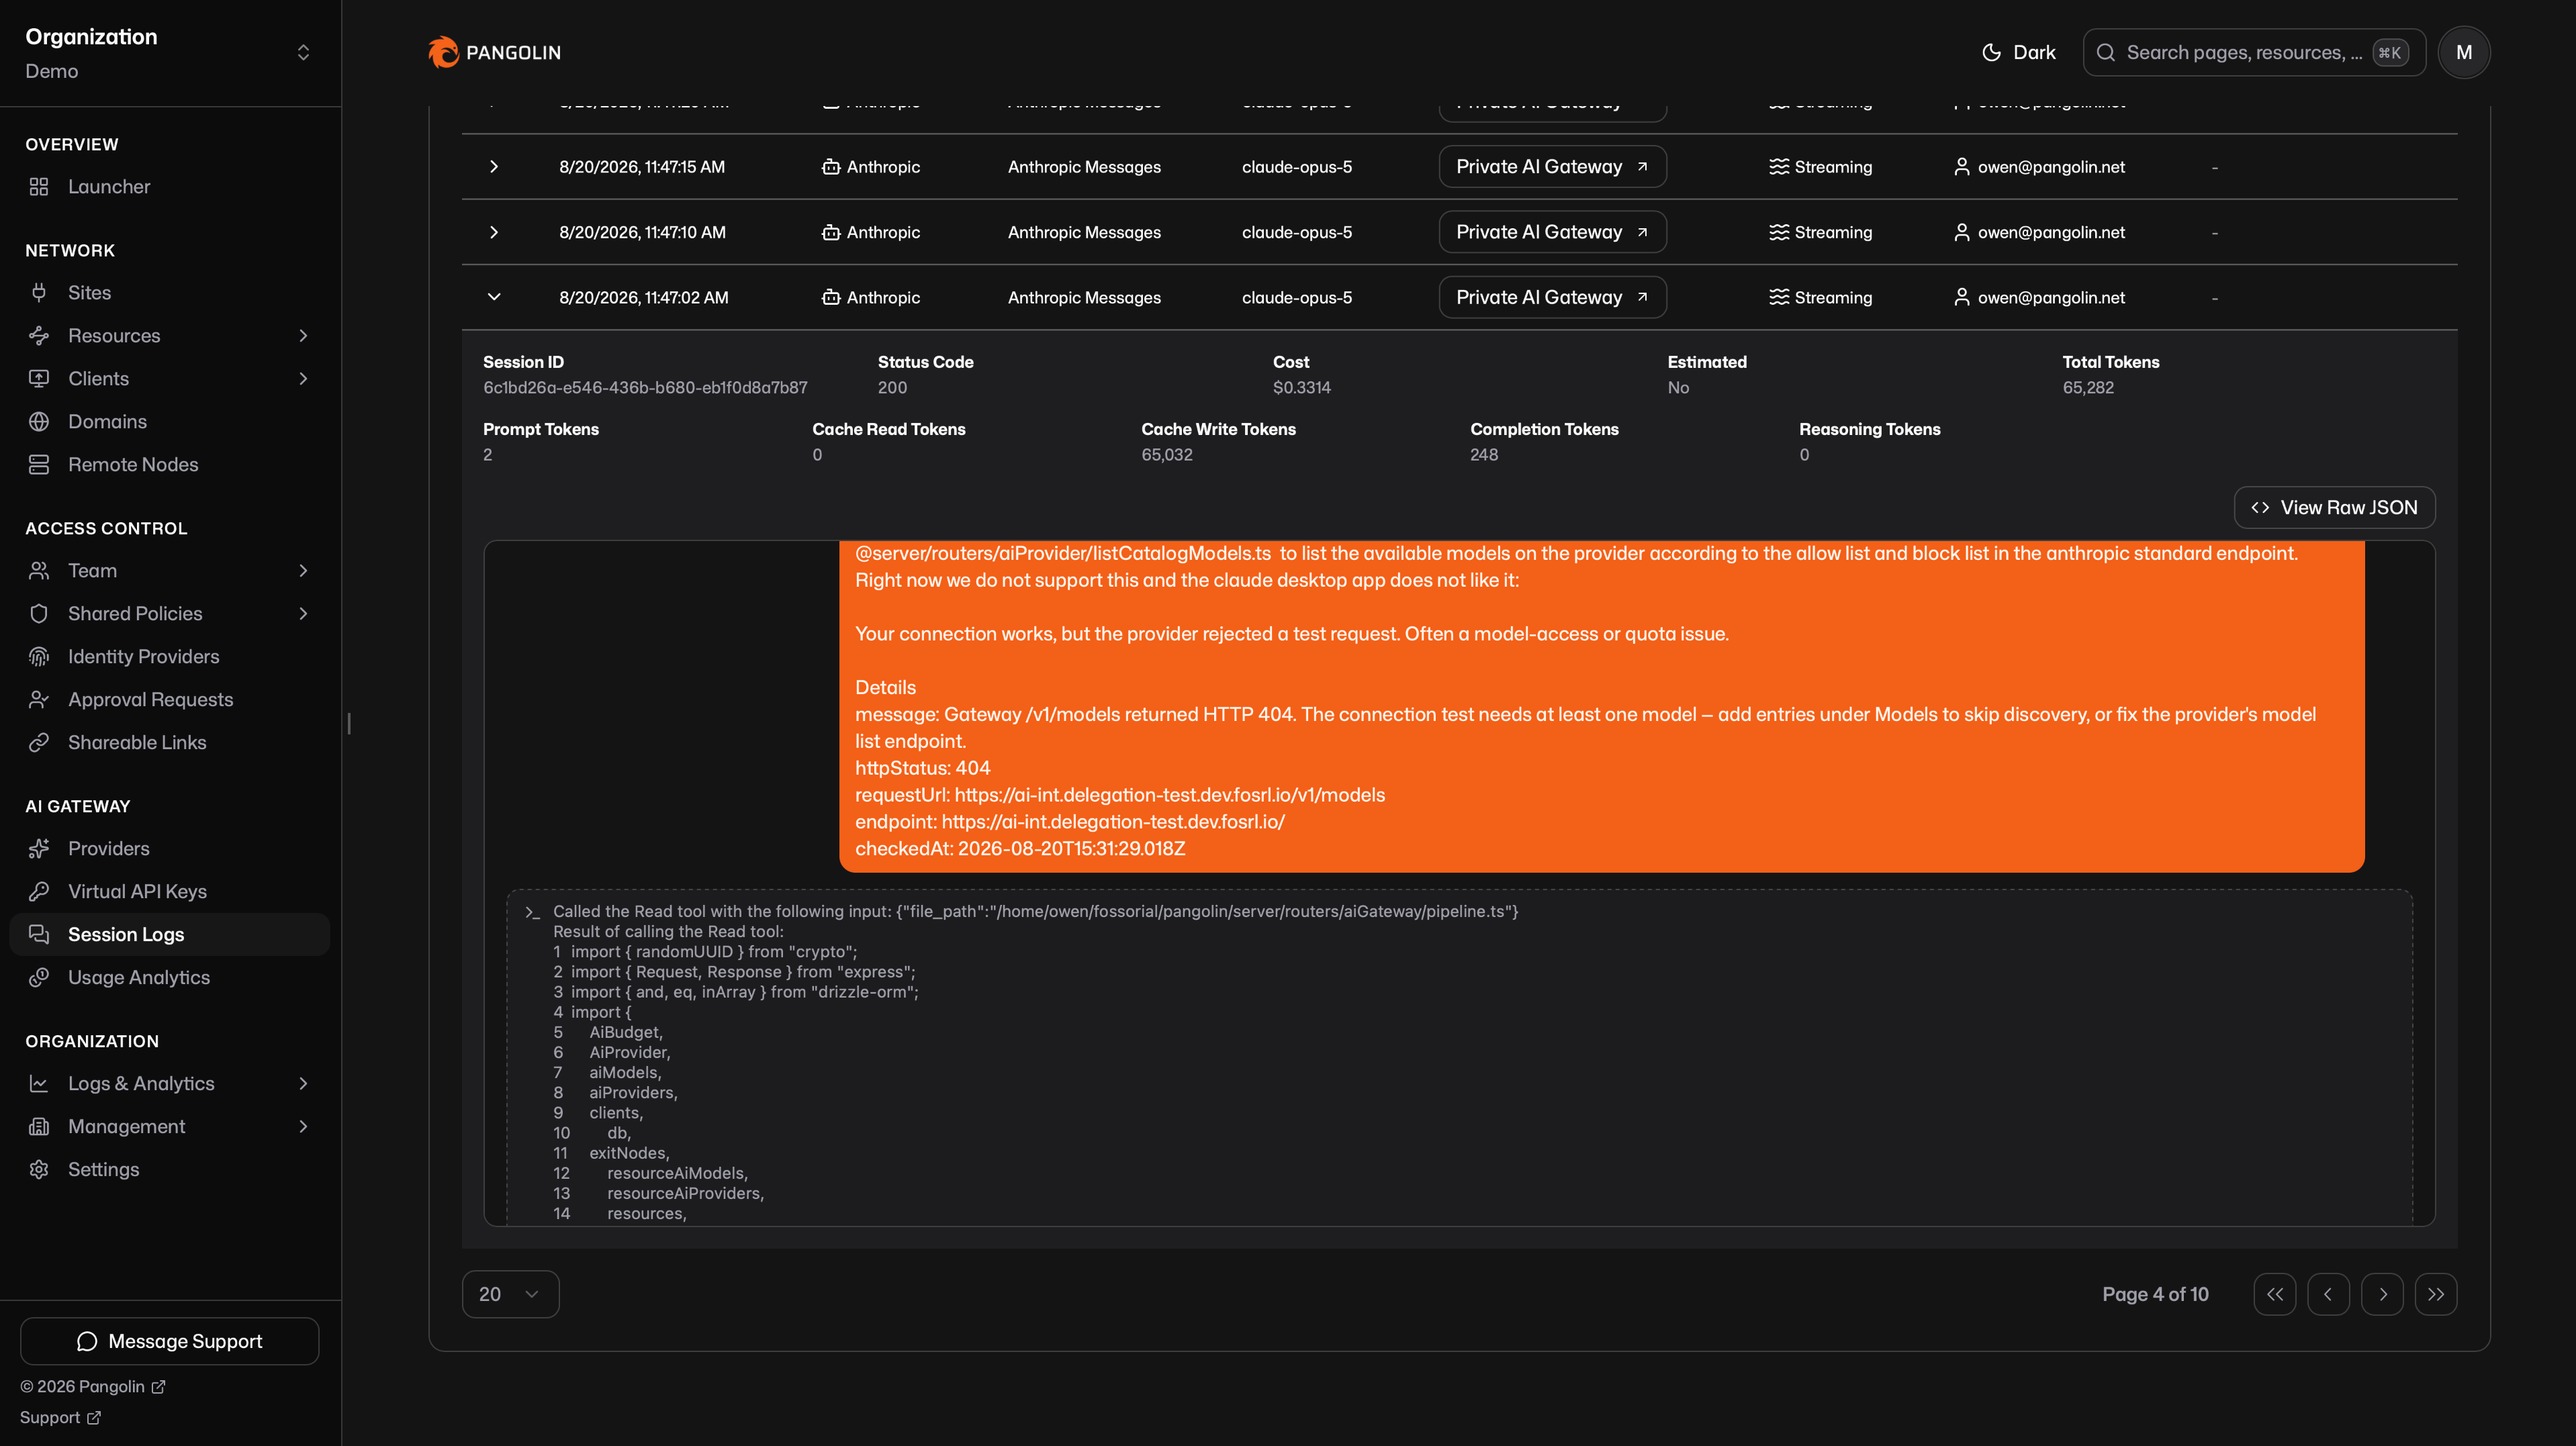2576x1446 pixels.
Task: Expand the Team submenu chevron
Action: click(303, 571)
